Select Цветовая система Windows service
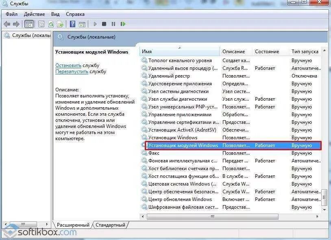This screenshot has height=240, width=331. click(x=231, y=184)
